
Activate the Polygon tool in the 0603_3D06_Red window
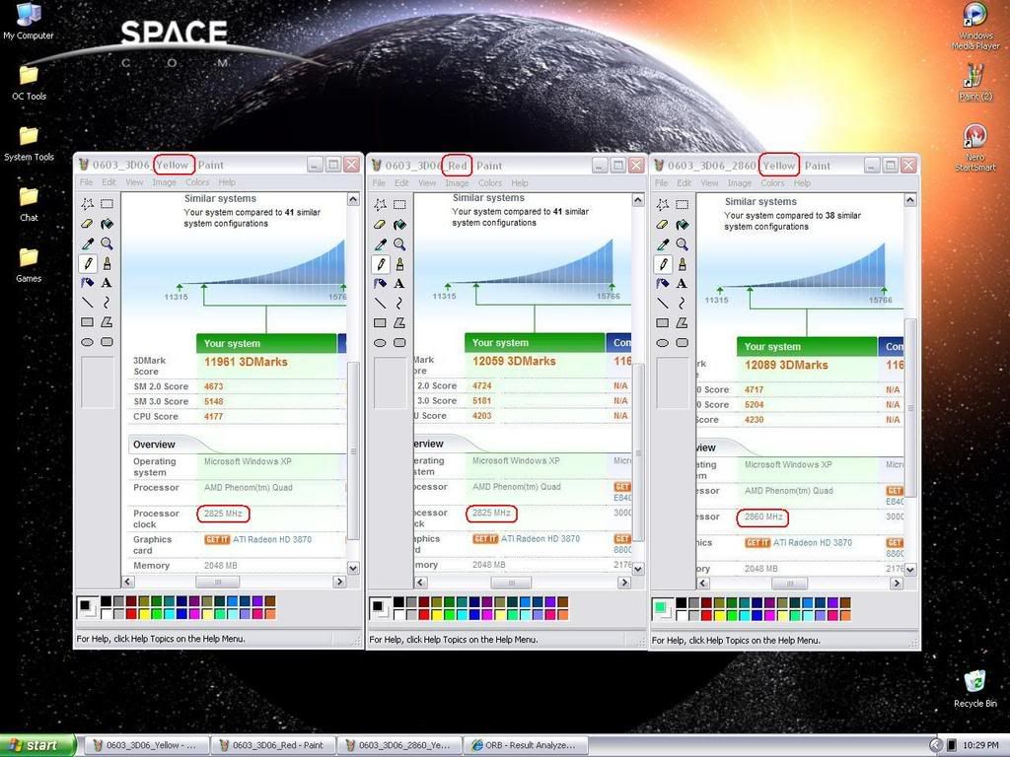(400, 322)
